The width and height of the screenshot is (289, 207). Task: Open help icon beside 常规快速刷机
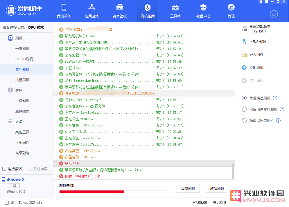point(275,98)
